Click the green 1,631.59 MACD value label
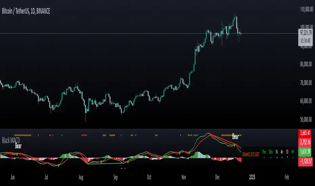 [x=307, y=152]
